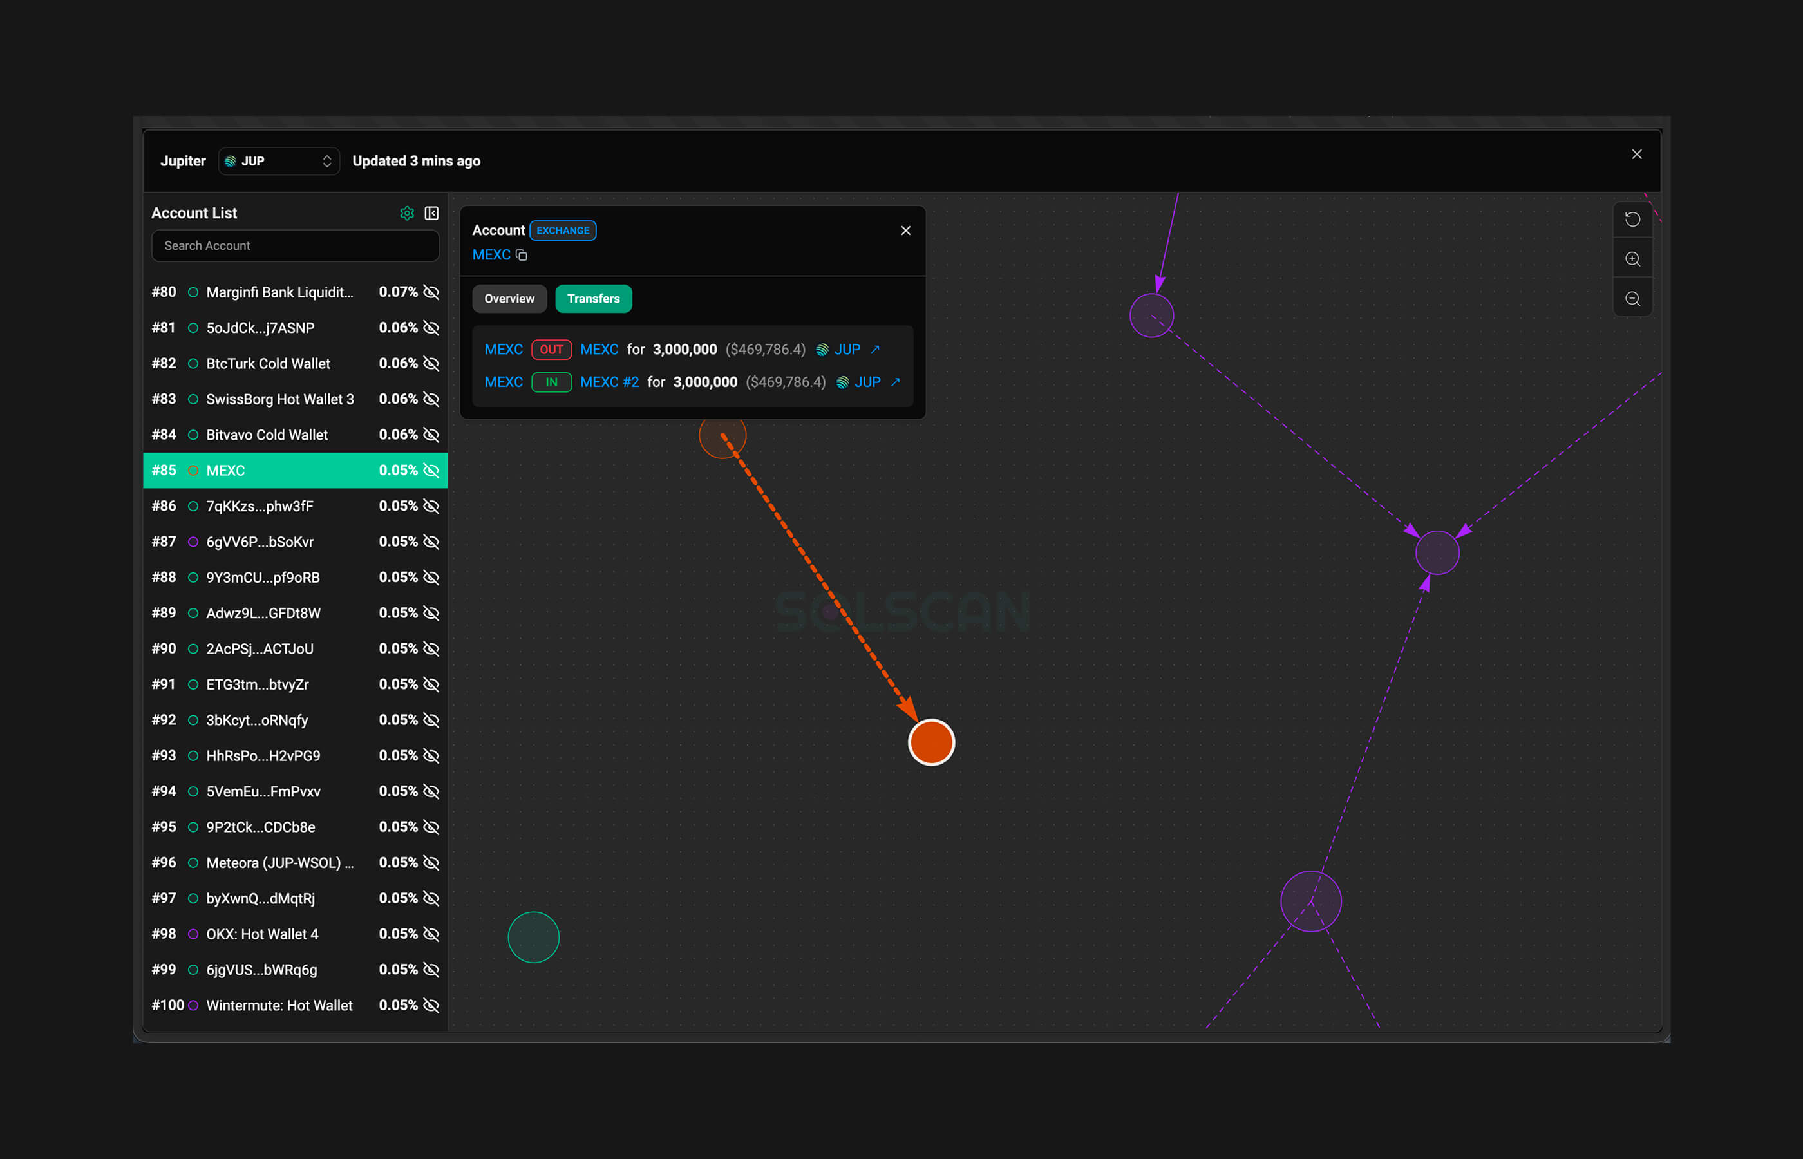Screen dimensions: 1803x1159
Task: Close the Jupiter bubble map dialog
Action: [1637, 155]
